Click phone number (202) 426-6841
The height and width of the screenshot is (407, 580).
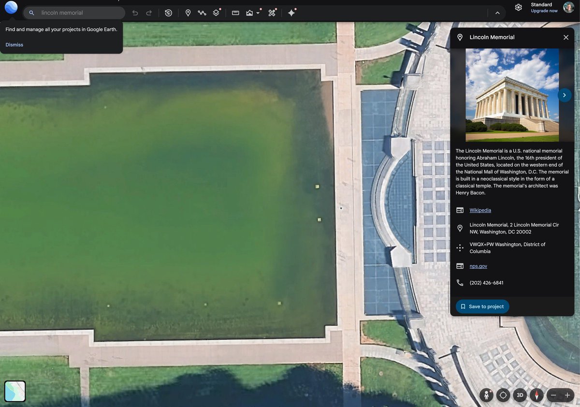point(486,283)
